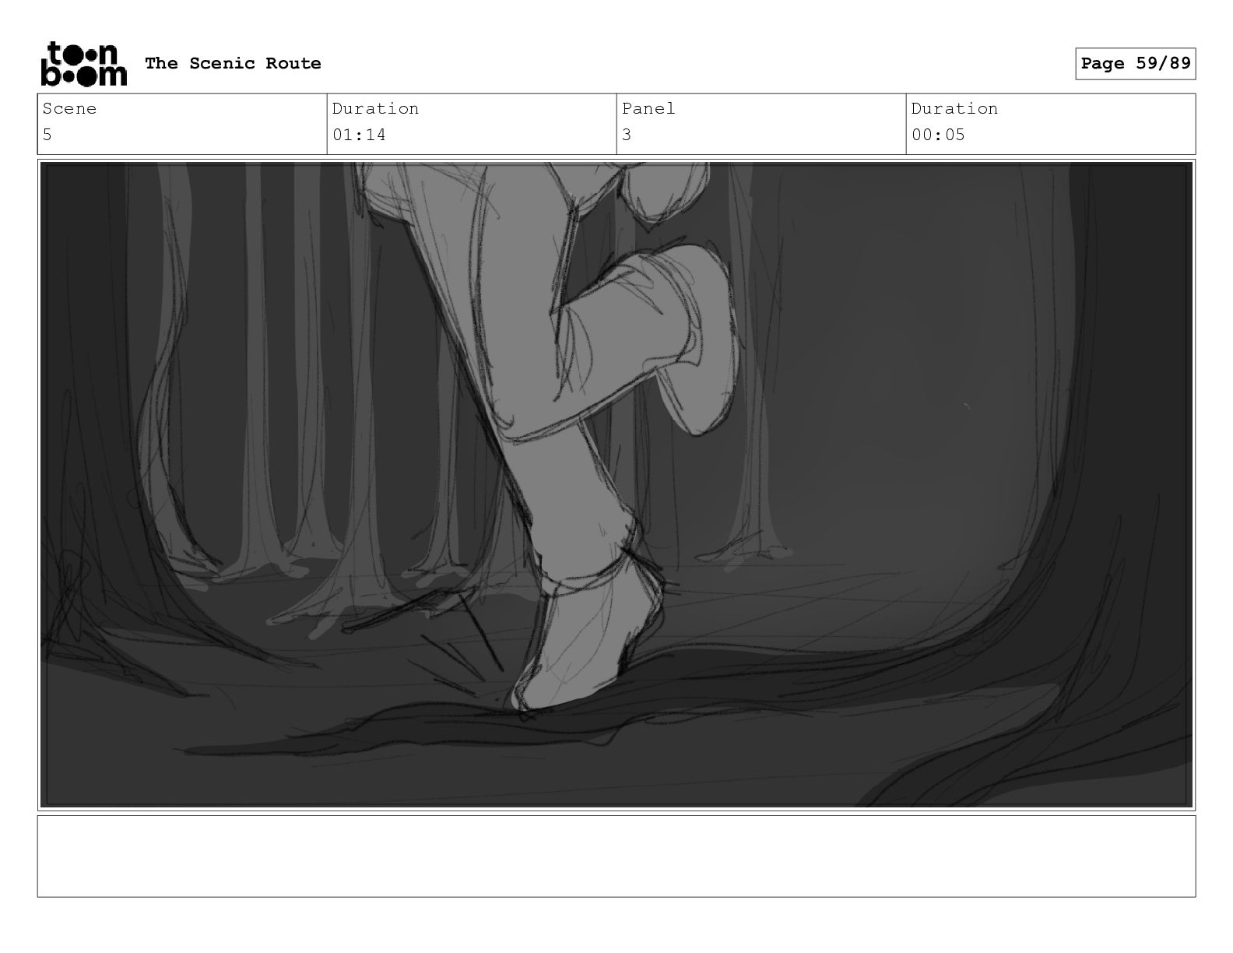
Task: Click the scene duration value '01:14'
Action: [x=359, y=135]
